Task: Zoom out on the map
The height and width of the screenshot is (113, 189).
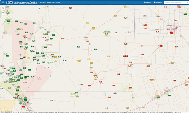Action: (x=3, y=15)
